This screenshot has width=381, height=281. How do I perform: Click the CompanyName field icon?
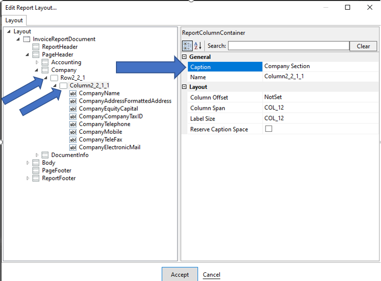coord(73,93)
